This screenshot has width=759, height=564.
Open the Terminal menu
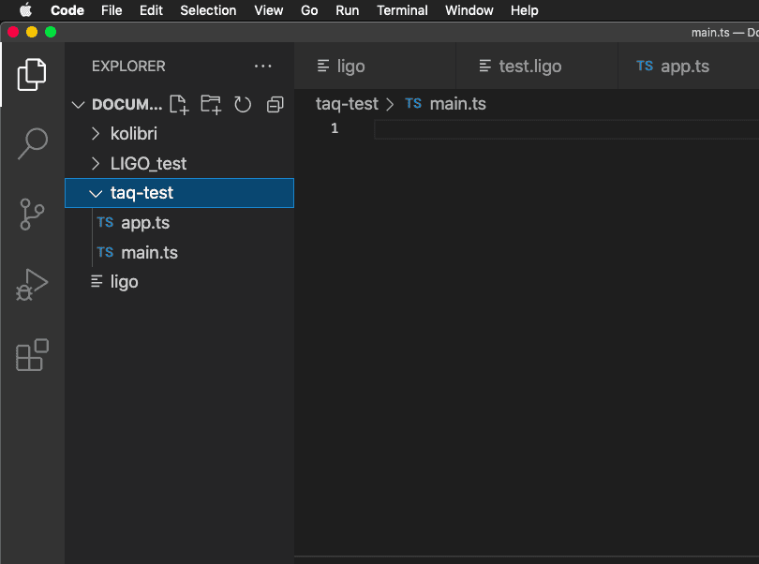[x=401, y=10]
